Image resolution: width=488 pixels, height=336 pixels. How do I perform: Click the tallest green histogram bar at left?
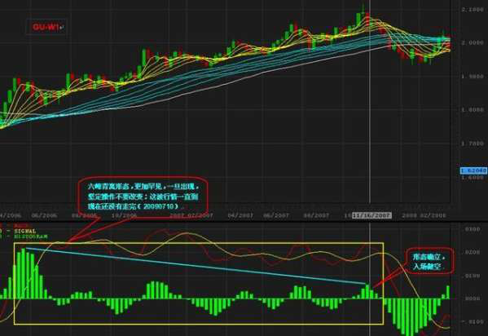click(23, 273)
